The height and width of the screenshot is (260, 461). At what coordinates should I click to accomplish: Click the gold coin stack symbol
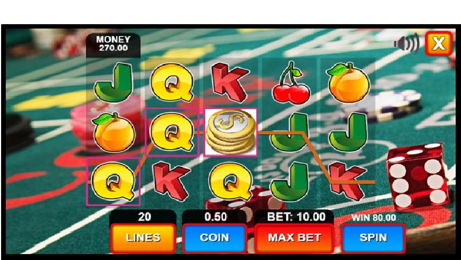click(231, 132)
